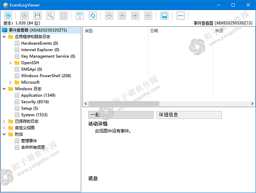Select Key Management Service (0) log
This screenshot has width=256, height=193.
coord(48,56)
